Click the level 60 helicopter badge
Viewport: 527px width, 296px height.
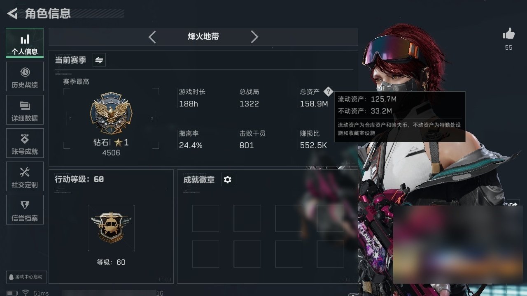(111, 227)
